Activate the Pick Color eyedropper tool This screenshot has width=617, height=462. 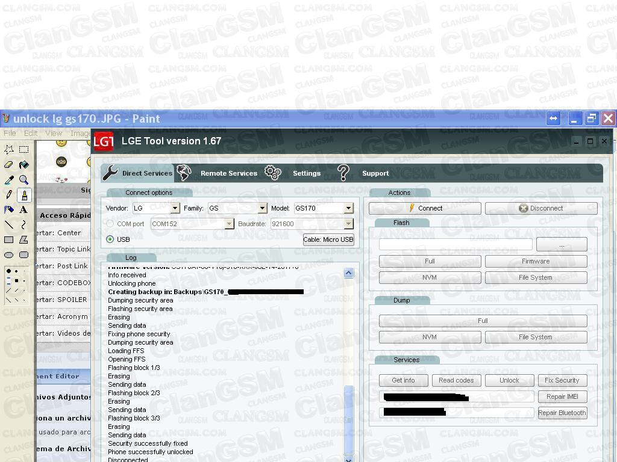point(8,179)
